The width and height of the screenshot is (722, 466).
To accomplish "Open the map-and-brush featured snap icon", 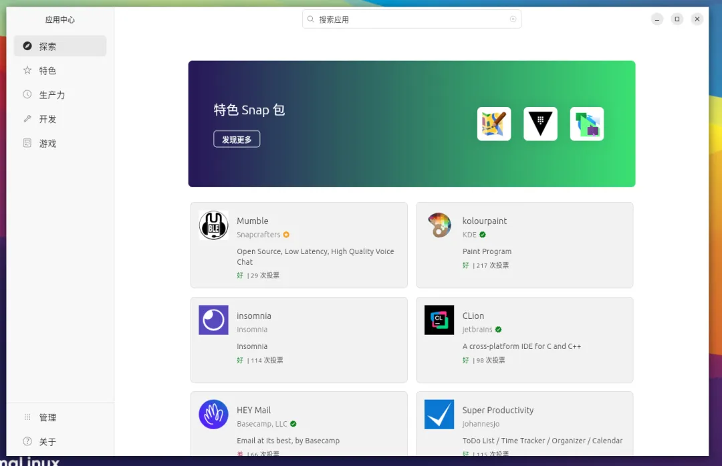I will [x=494, y=124].
